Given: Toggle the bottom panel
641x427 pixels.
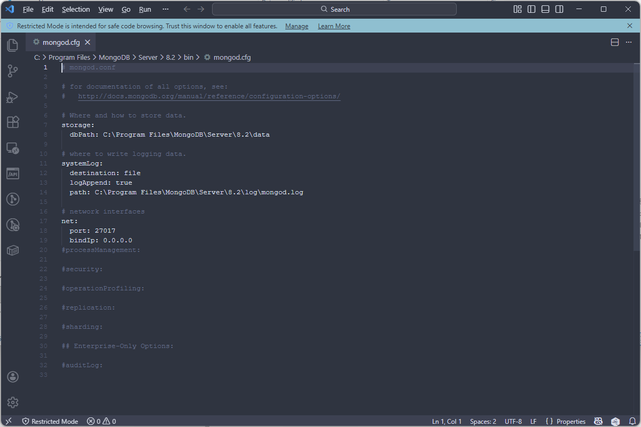Looking at the screenshot, I should coord(545,9).
